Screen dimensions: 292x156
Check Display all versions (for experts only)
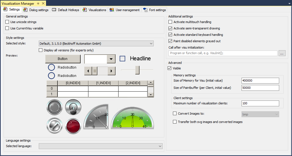41,50
